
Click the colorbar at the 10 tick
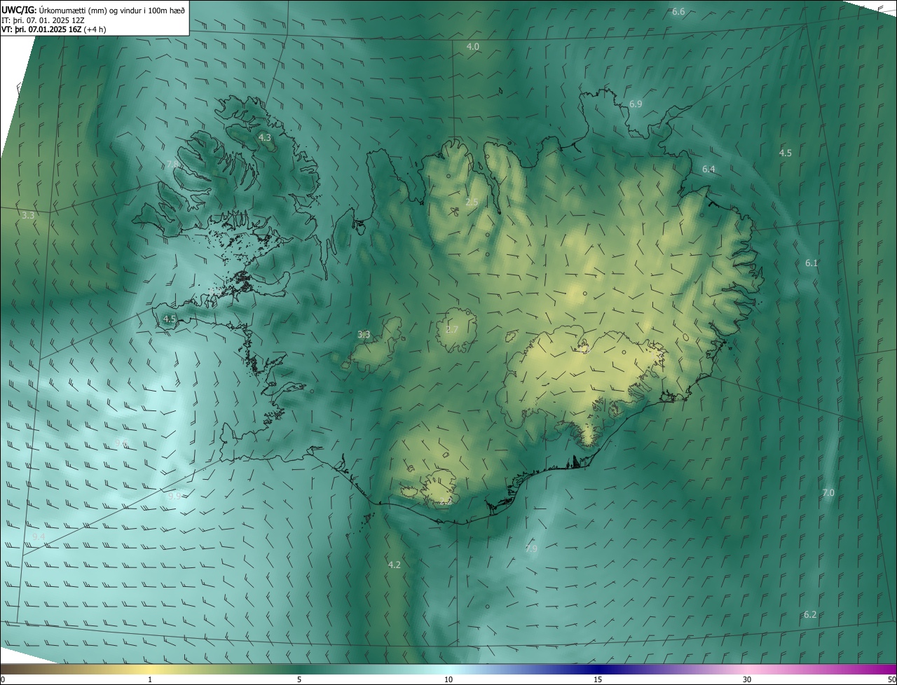click(x=448, y=679)
